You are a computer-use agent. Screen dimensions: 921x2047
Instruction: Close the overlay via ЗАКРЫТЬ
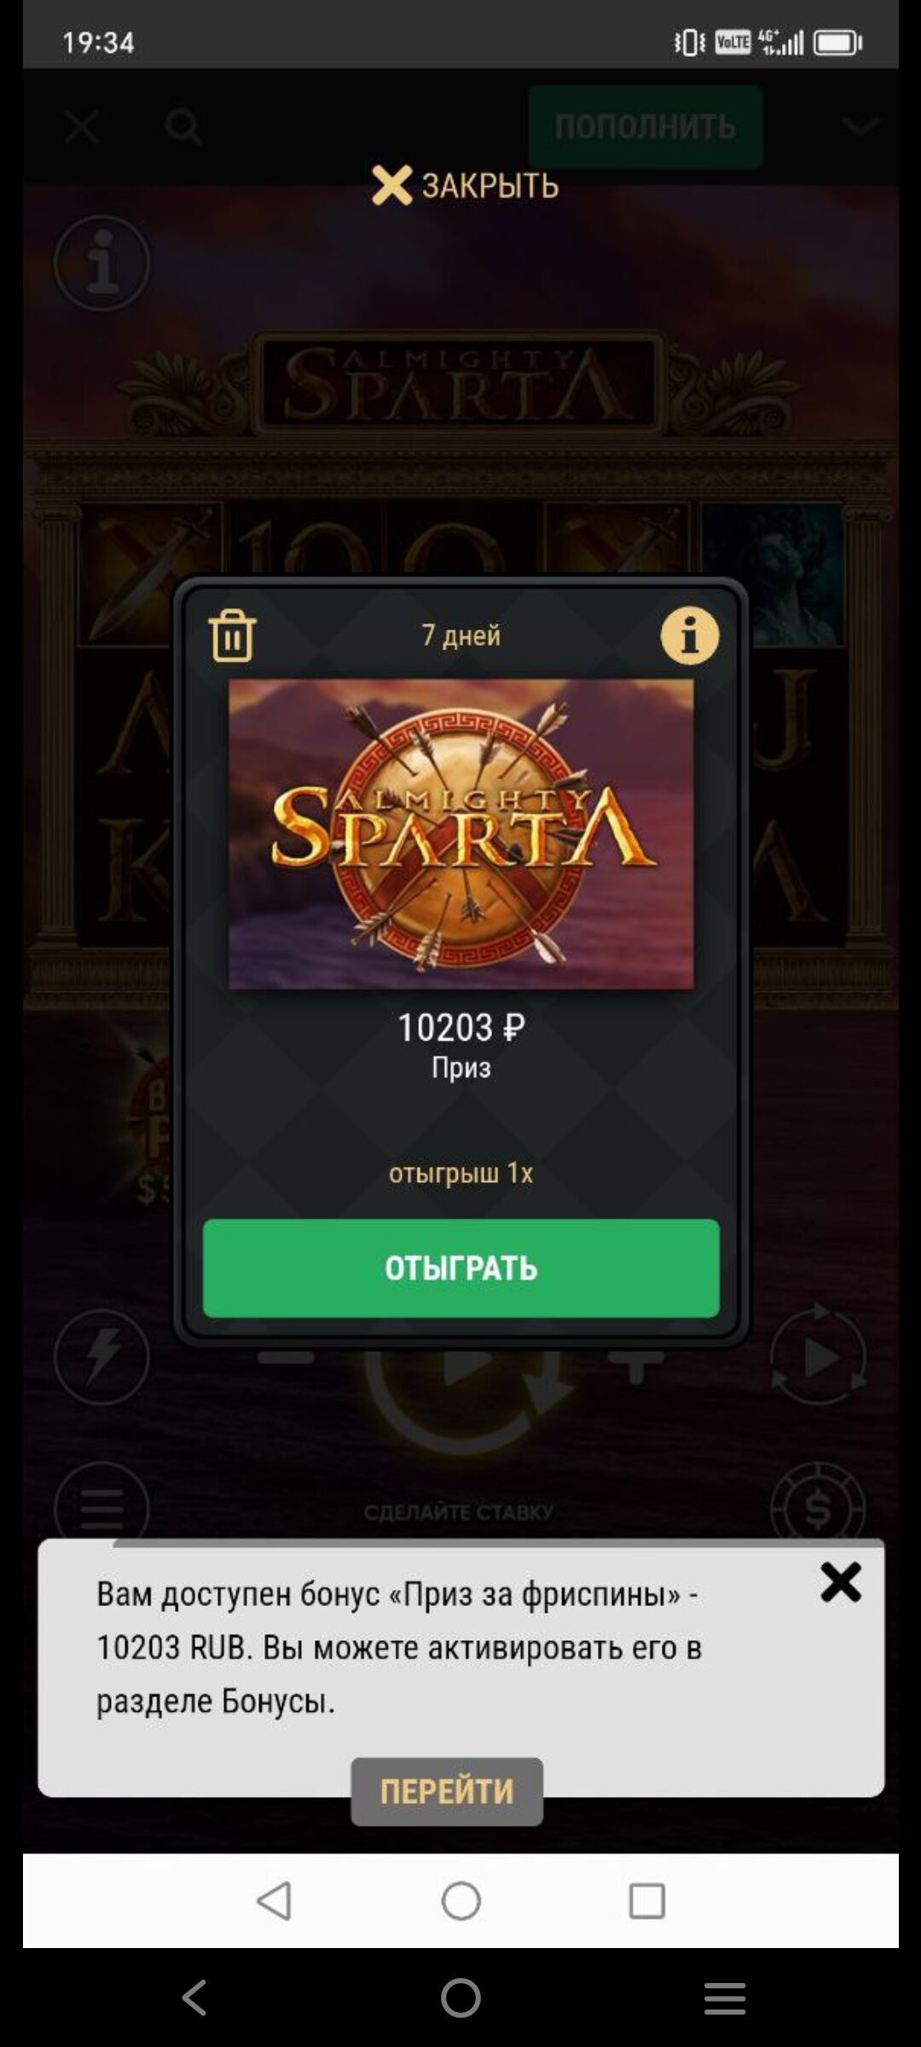pos(465,185)
